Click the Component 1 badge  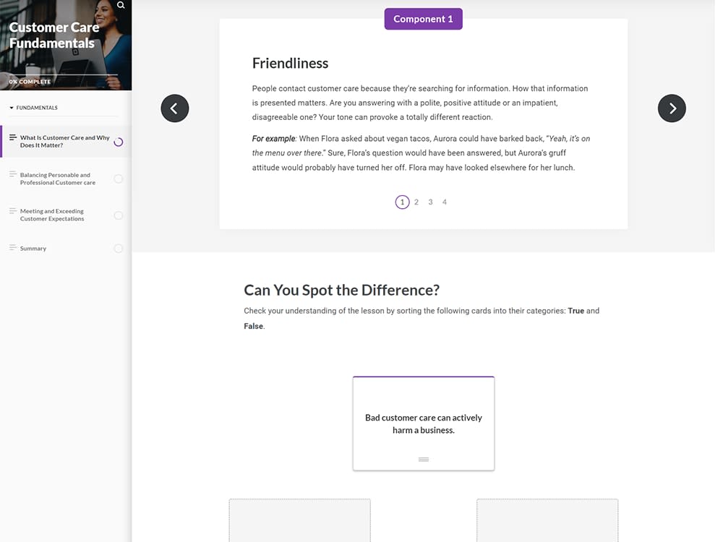point(423,19)
